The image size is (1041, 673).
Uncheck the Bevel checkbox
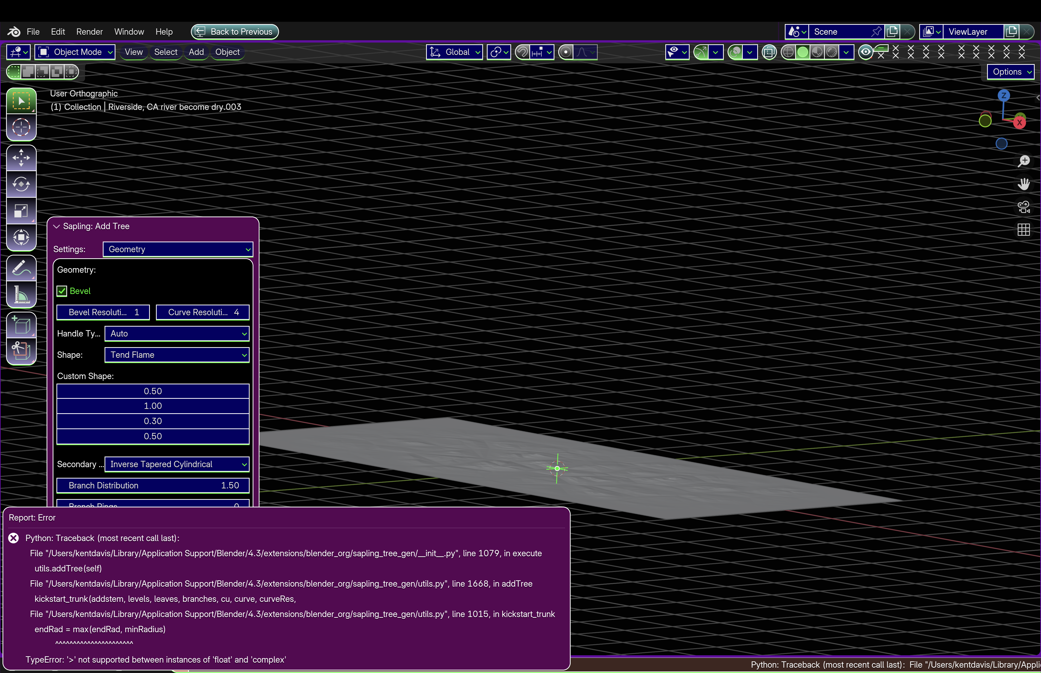click(62, 291)
